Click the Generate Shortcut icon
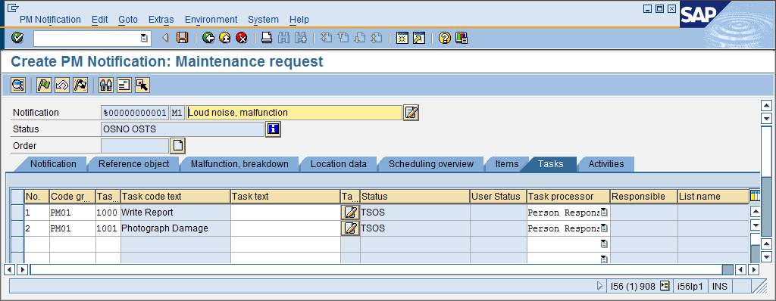 (x=418, y=38)
